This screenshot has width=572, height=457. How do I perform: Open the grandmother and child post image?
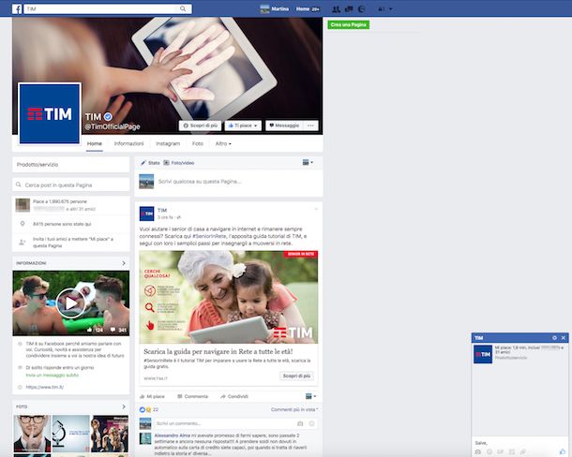point(229,297)
